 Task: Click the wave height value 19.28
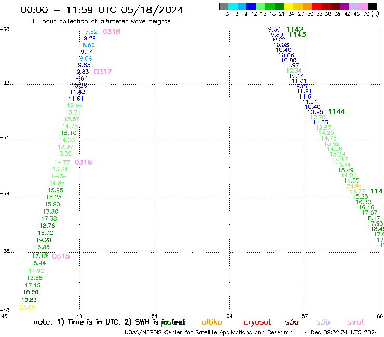44,240
